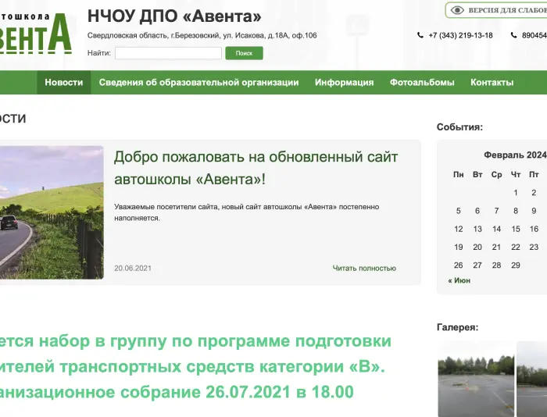
Task: Click the news excerpt Уважаемые посетители сайта
Action: tap(247, 212)
